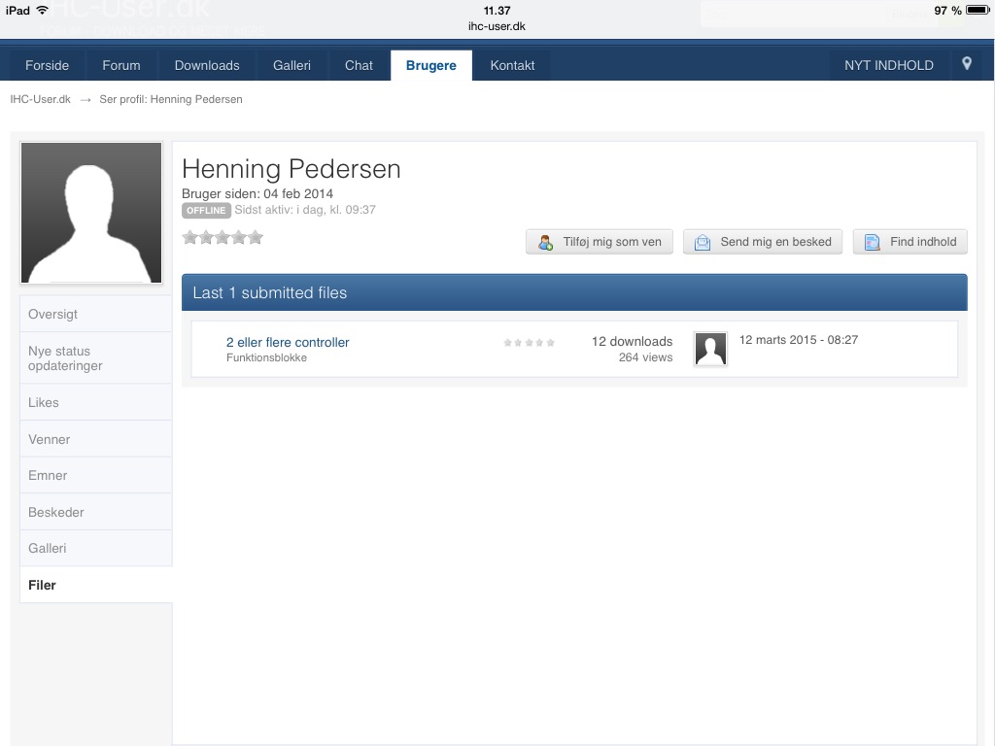
Task: Select Oversigt in profile sidebar
Action: tap(53, 315)
